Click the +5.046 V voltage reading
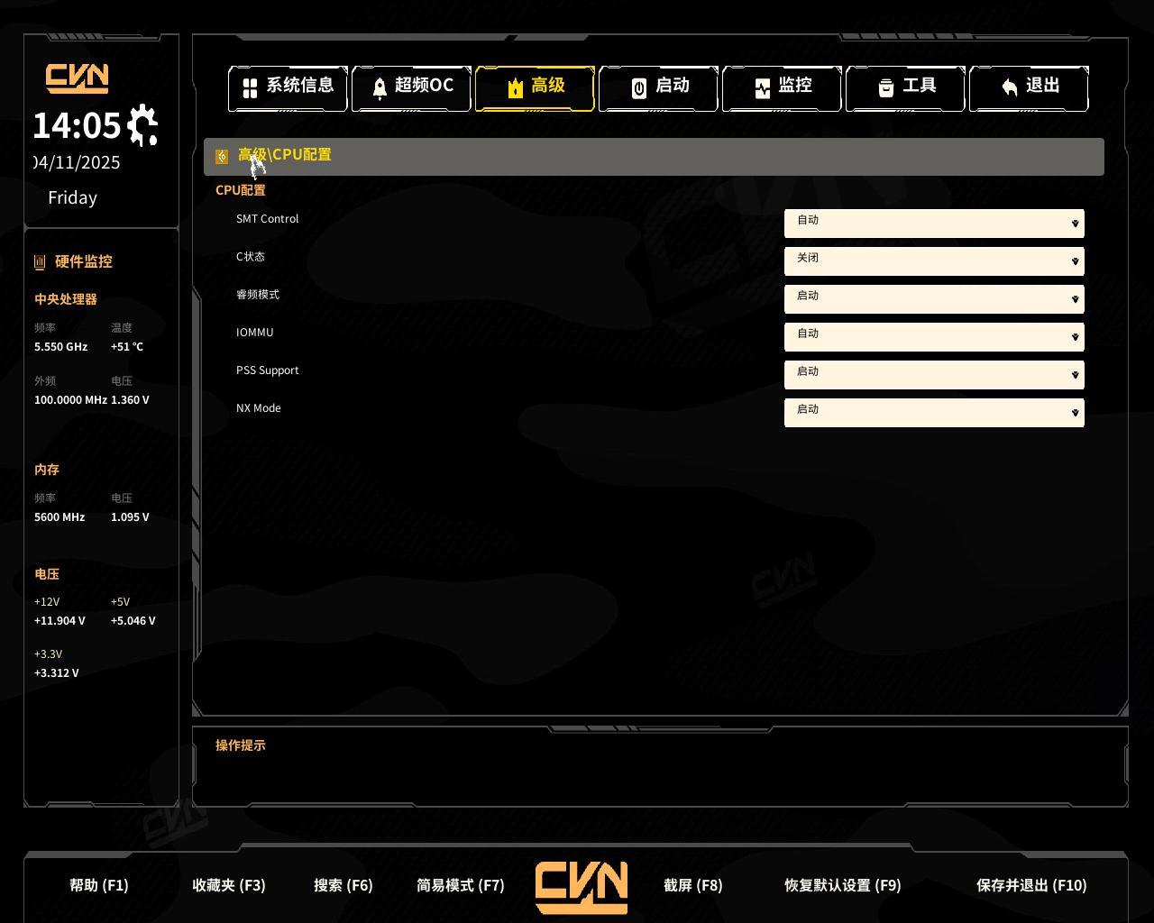Screen dimensions: 1154x923 pos(133,621)
